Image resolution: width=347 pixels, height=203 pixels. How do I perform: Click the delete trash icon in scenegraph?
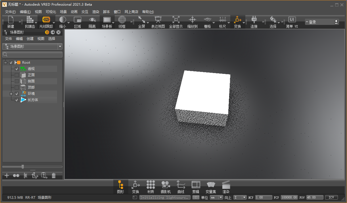(x=54, y=176)
